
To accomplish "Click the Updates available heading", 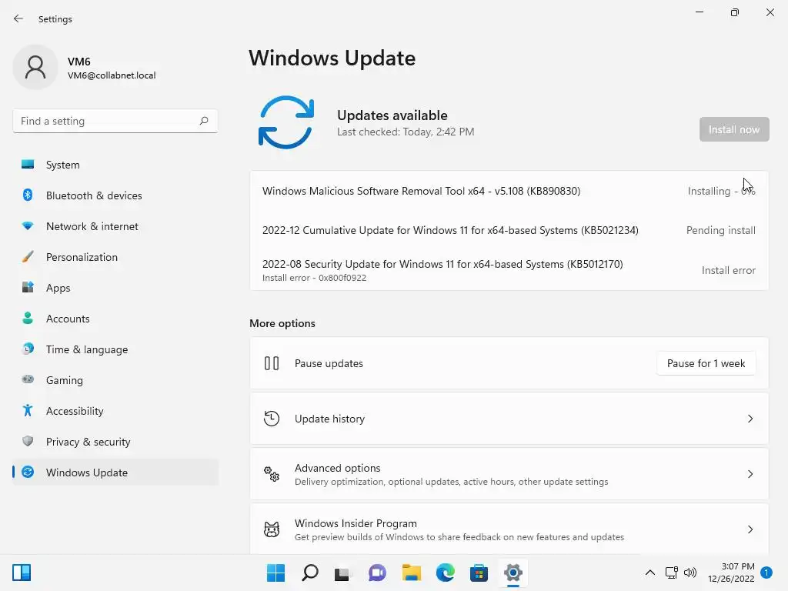I will point(392,115).
